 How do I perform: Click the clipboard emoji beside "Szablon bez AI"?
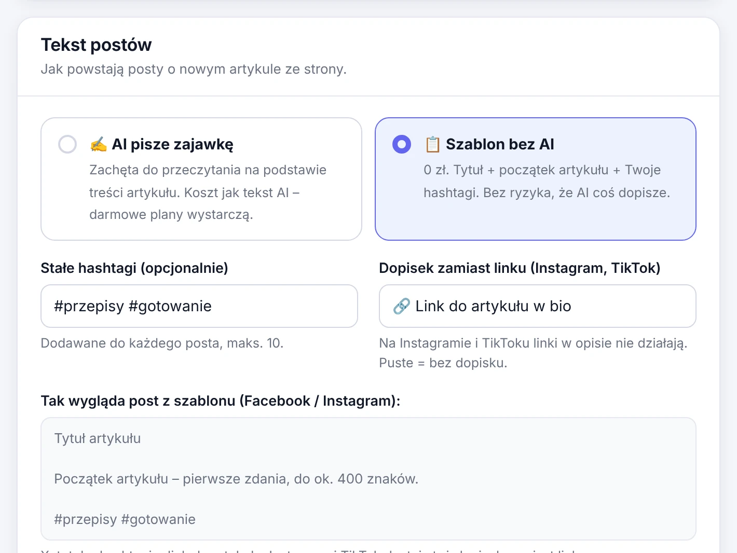pos(432,144)
